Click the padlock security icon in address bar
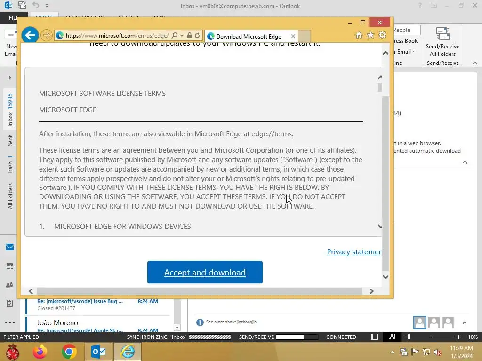Image resolution: width=482 pixels, height=361 pixels. click(190, 35)
